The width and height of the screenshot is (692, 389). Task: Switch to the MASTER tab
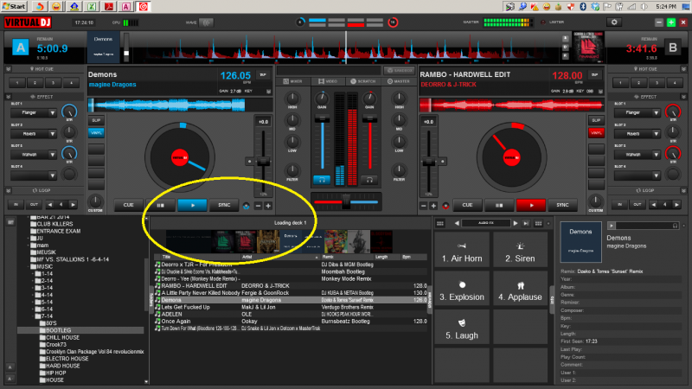[x=399, y=81]
